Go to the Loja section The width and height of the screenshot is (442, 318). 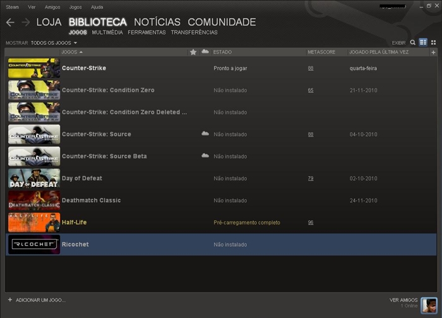49,22
